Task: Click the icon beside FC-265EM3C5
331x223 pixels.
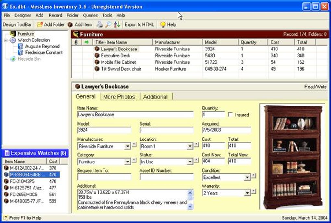Action: pos(6,194)
